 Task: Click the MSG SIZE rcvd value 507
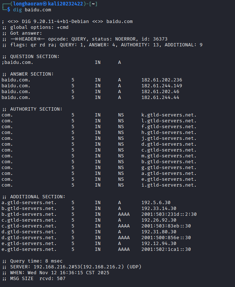tap(61, 279)
